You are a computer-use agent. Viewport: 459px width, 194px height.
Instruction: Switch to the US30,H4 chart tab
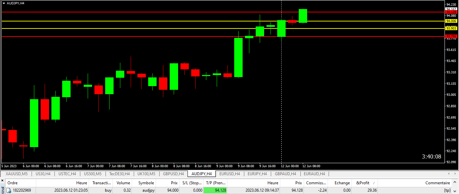[43, 174]
